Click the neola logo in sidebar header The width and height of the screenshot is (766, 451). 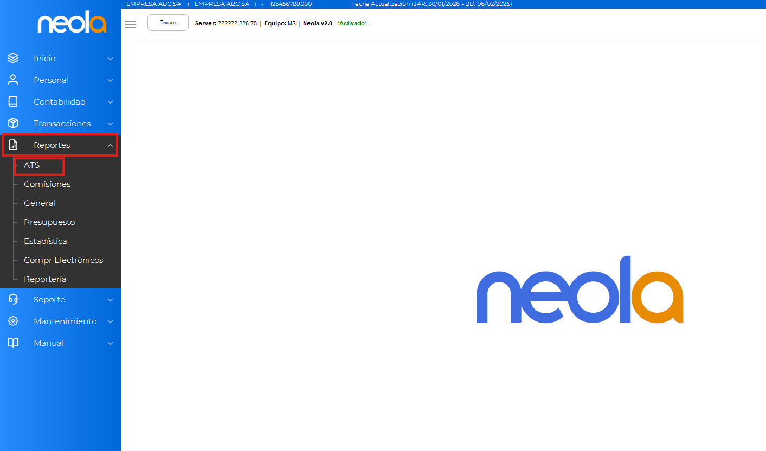(x=72, y=23)
